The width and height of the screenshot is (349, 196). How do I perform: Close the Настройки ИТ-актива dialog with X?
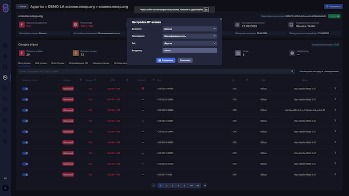[221, 19]
